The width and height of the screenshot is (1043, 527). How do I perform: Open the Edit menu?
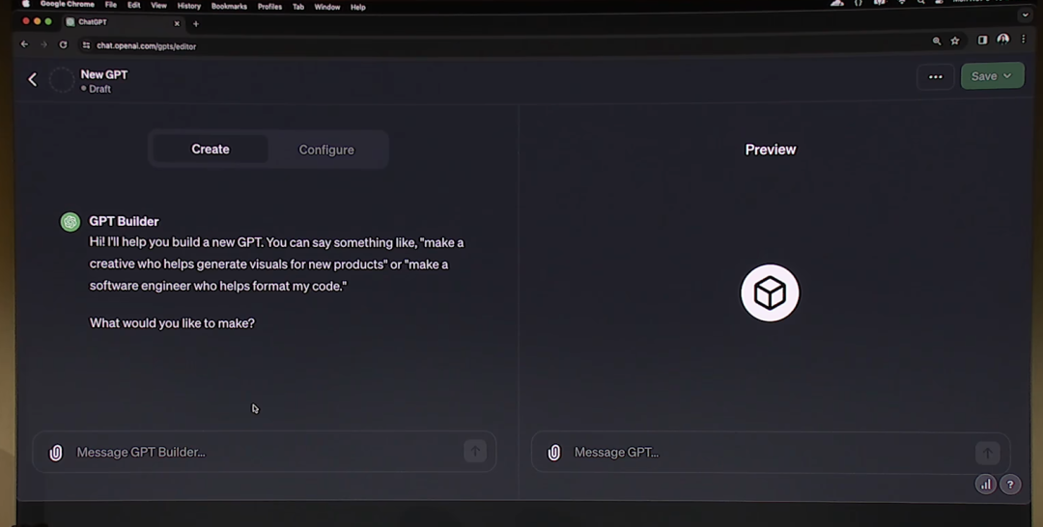[x=133, y=6]
